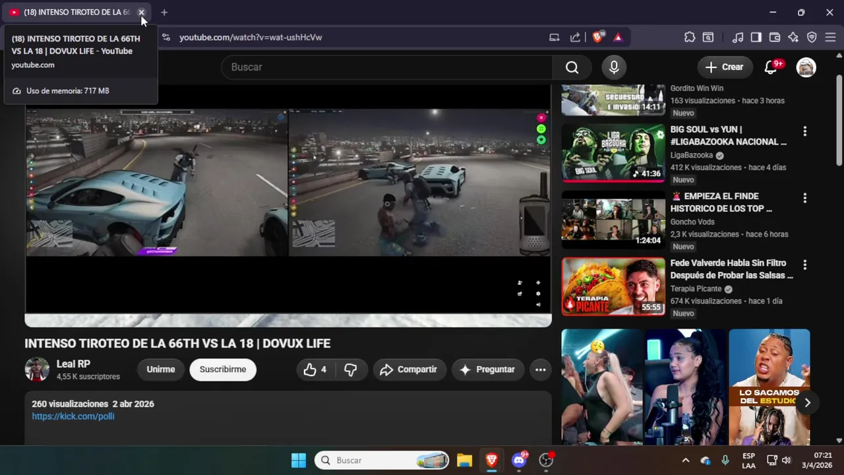Open OBS Studio from the taskbar
844x475 pixels.
(x=546, y=460)
